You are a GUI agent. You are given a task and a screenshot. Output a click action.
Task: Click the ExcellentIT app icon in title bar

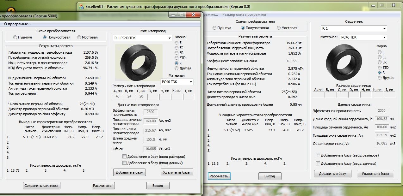click(x=81, y=6)
